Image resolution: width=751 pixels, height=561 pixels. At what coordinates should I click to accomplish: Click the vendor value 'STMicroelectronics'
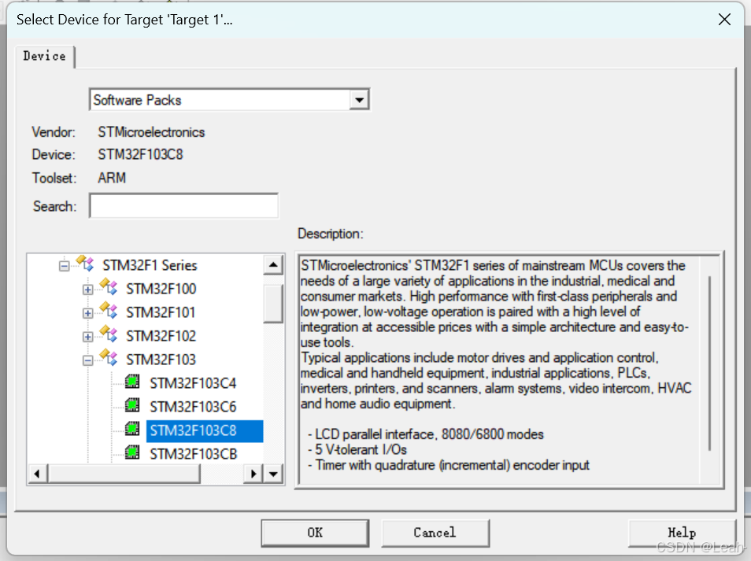(x=151, y=132)
